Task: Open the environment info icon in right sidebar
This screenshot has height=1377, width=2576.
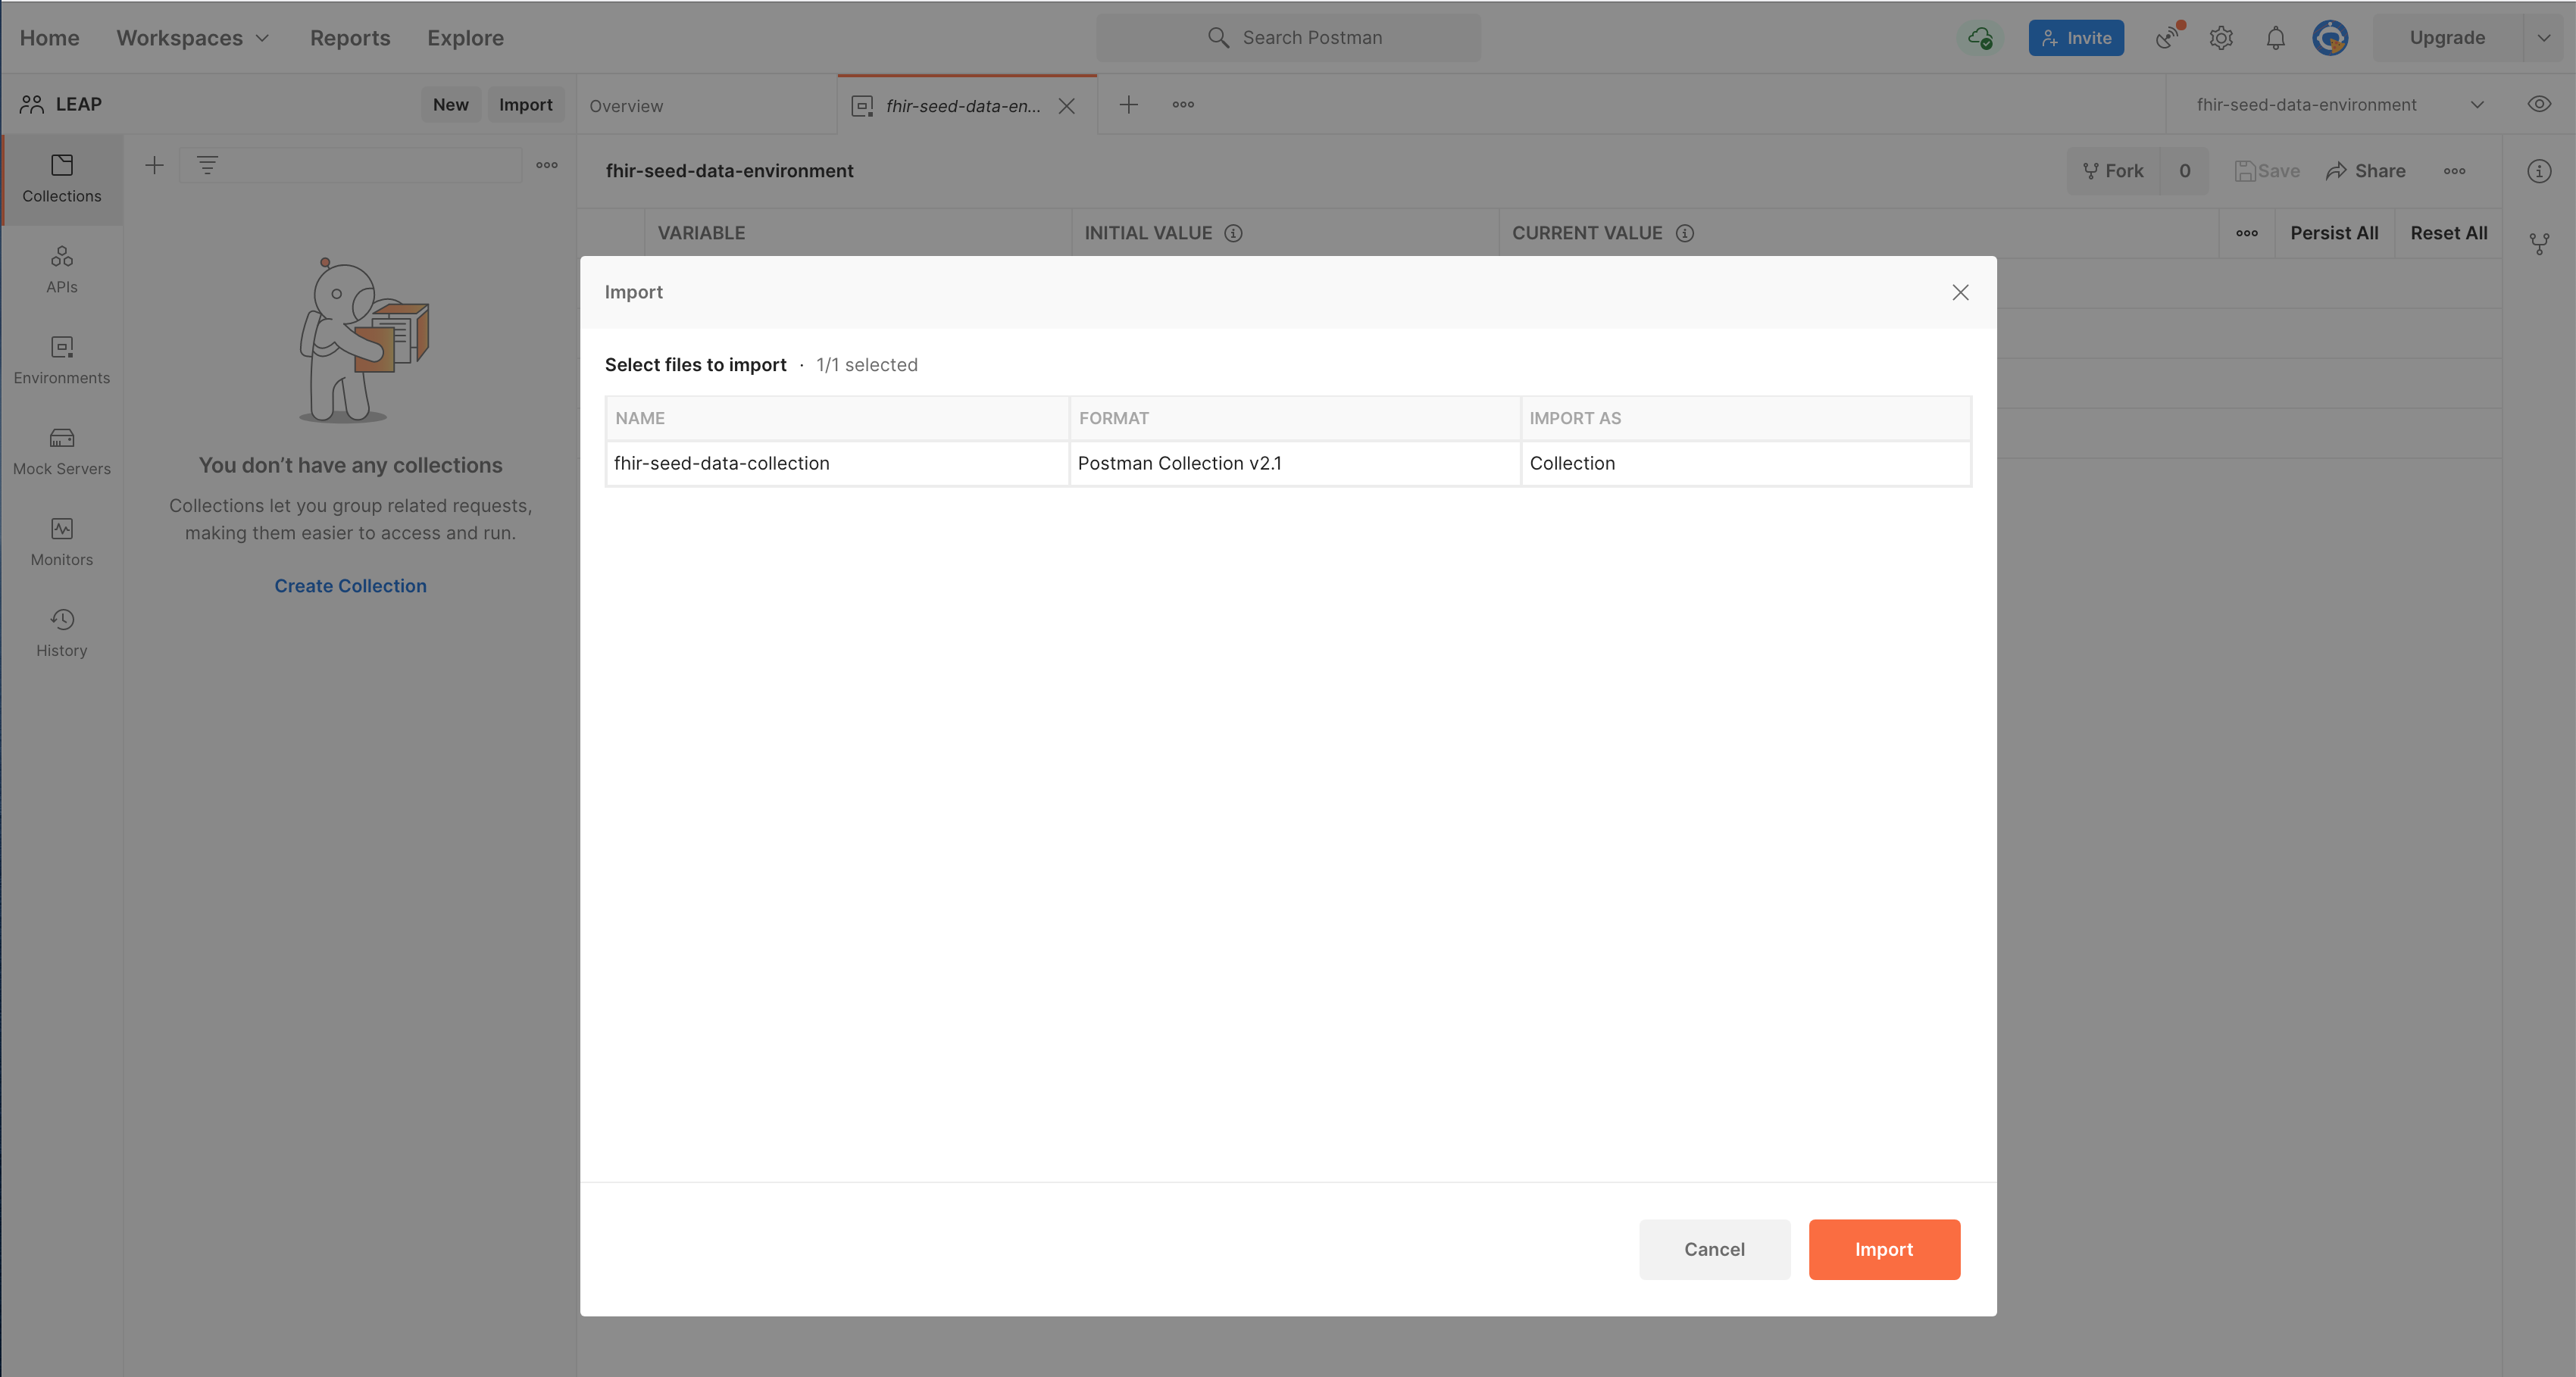Action: [2539, 171]
